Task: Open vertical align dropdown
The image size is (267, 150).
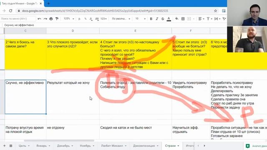Action: tap(209, 19)
